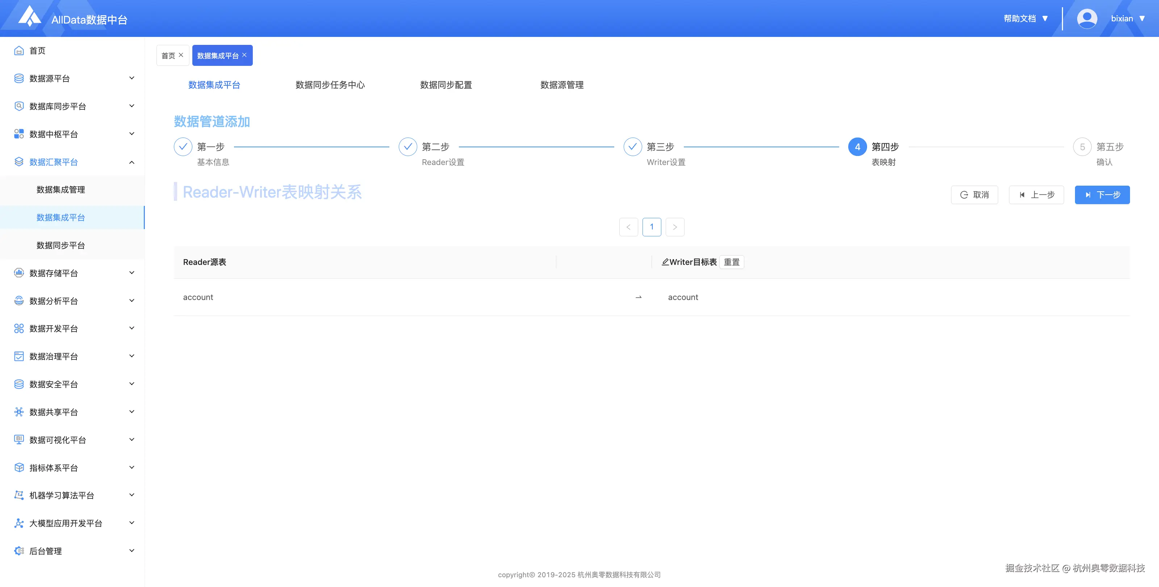
Task: Click the 数据汇聚平台 icon
Action: tap(18, 162)
